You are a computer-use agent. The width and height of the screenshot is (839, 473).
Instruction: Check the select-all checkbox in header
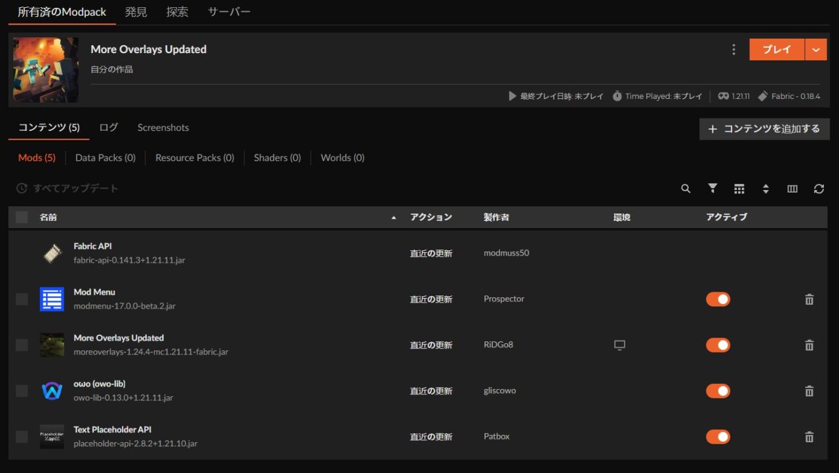[22, 218]
